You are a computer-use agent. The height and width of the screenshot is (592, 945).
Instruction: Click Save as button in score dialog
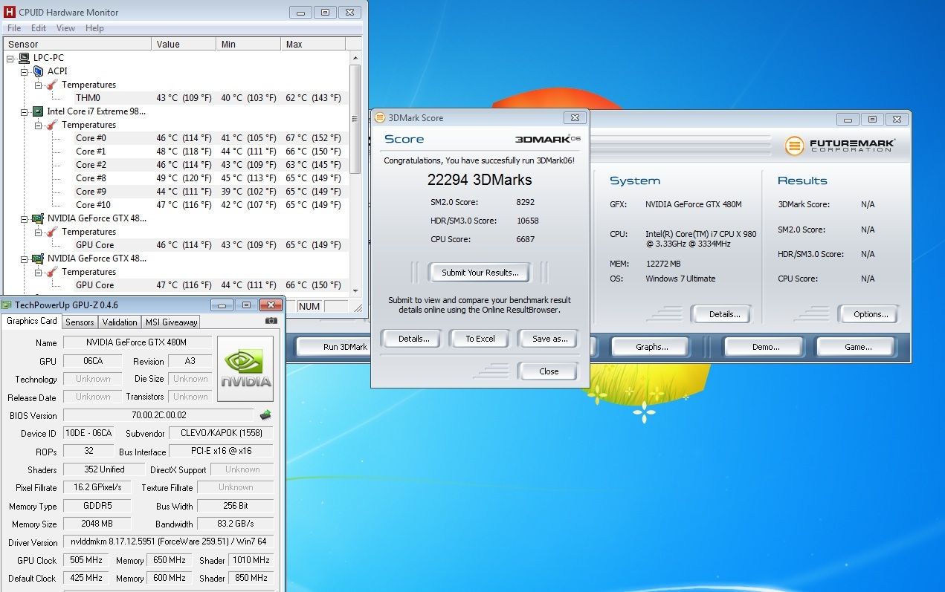(550, 339)
